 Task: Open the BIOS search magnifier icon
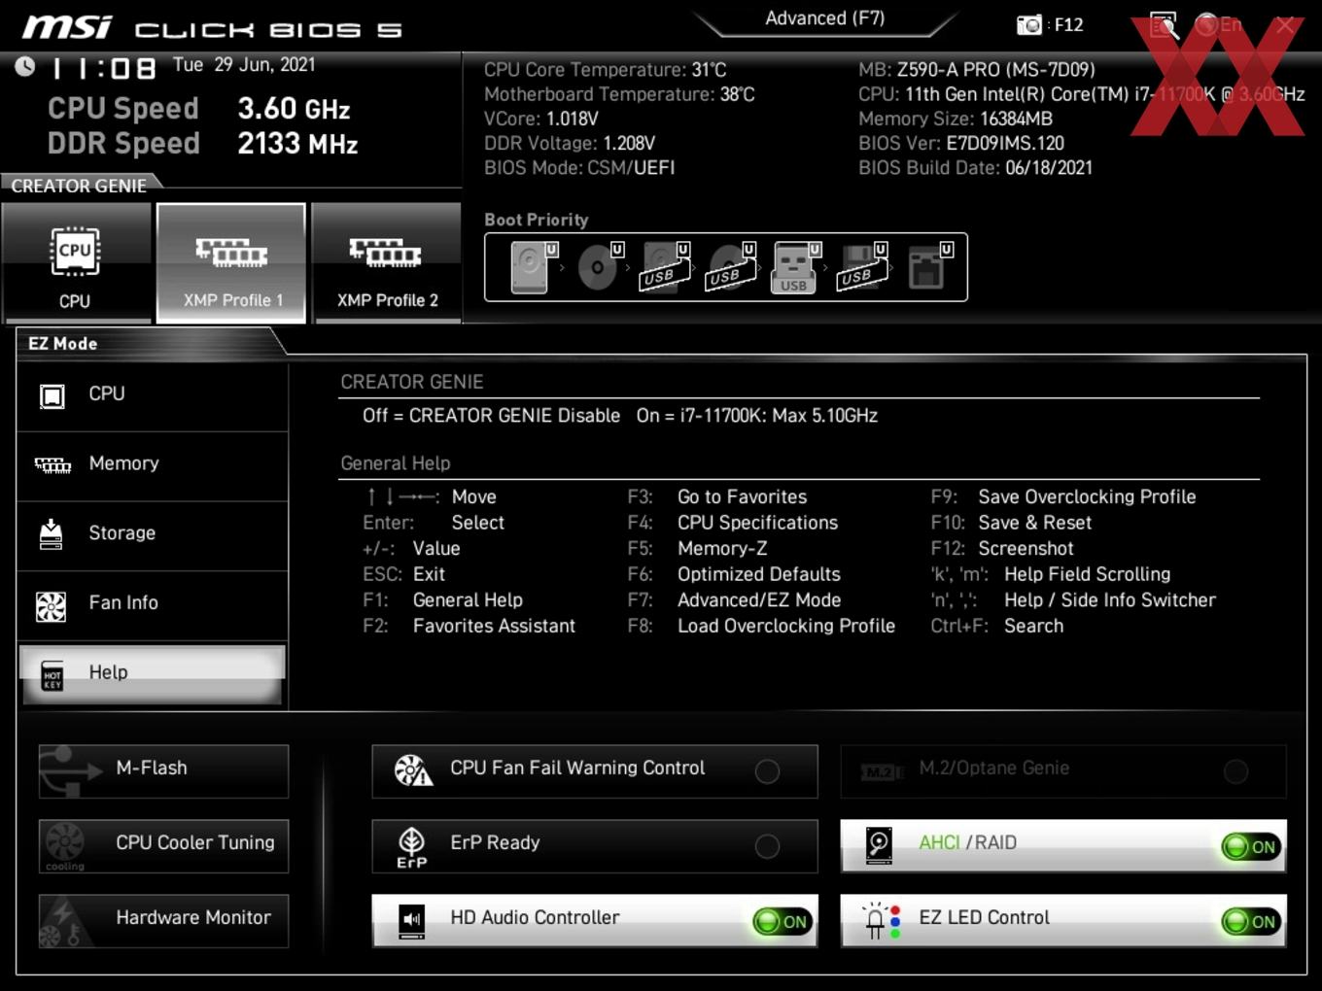pos(1164,24)
